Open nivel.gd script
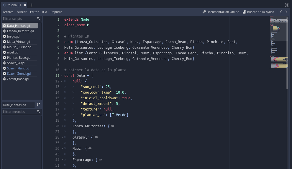Image resolution: width=292 pixels, height=169 pixels. coord(20,52)
